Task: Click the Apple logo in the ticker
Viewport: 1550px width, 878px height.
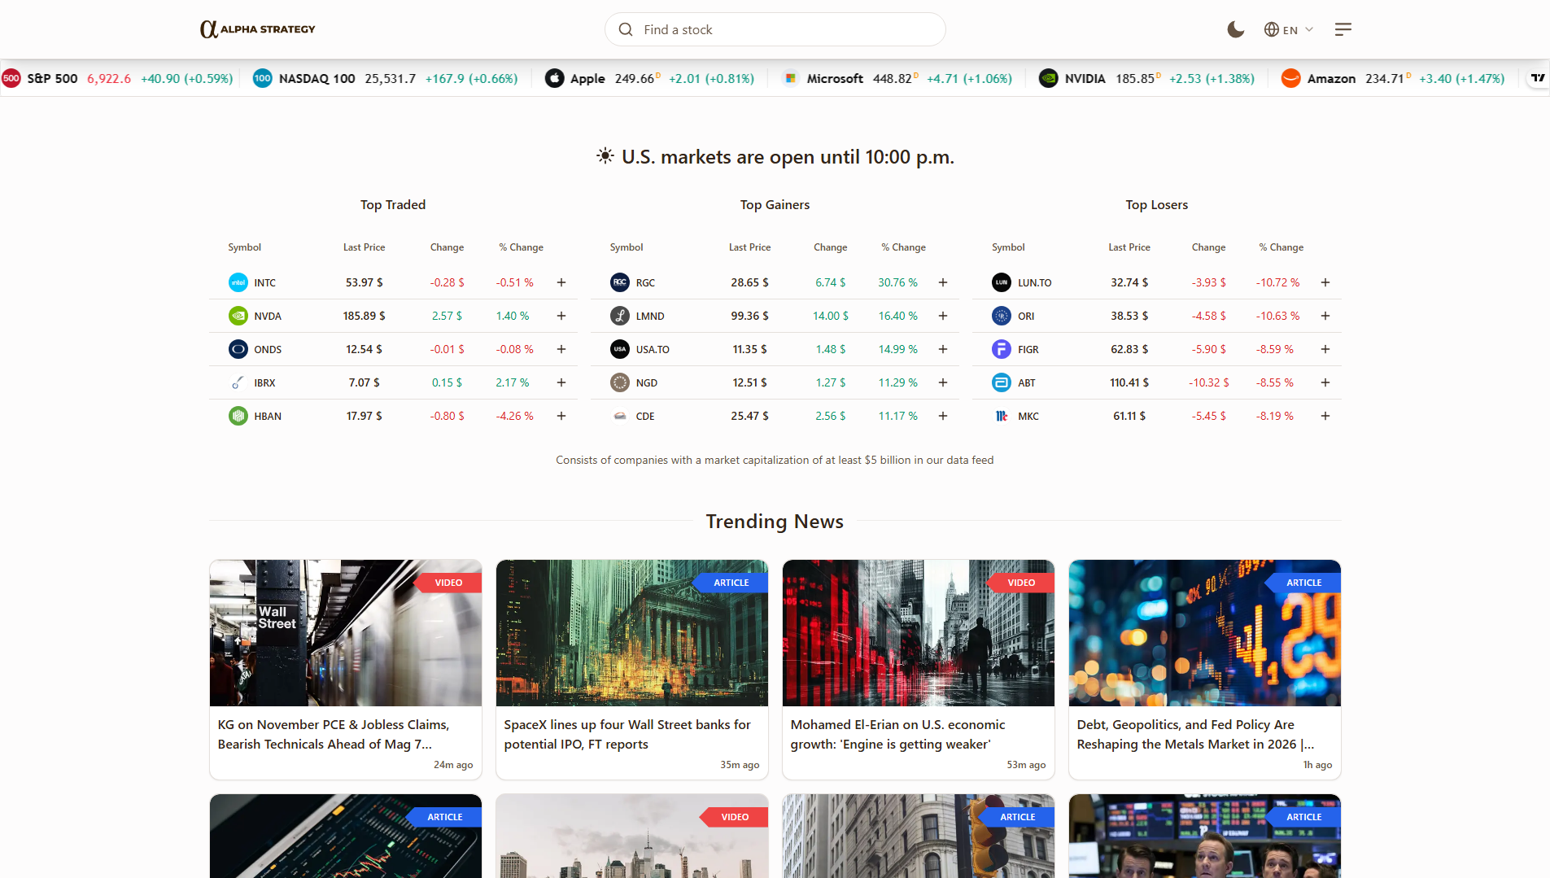Action: pyautogui.click(x=554, y=78)
